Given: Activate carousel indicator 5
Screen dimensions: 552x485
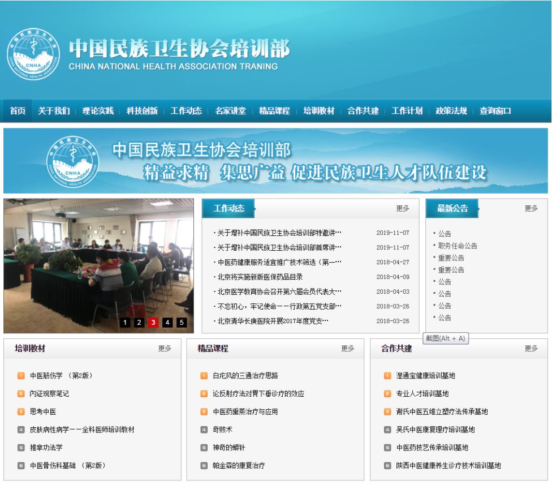Looking at the screenshot, I should pyautogui.click(x=182, y=323).
